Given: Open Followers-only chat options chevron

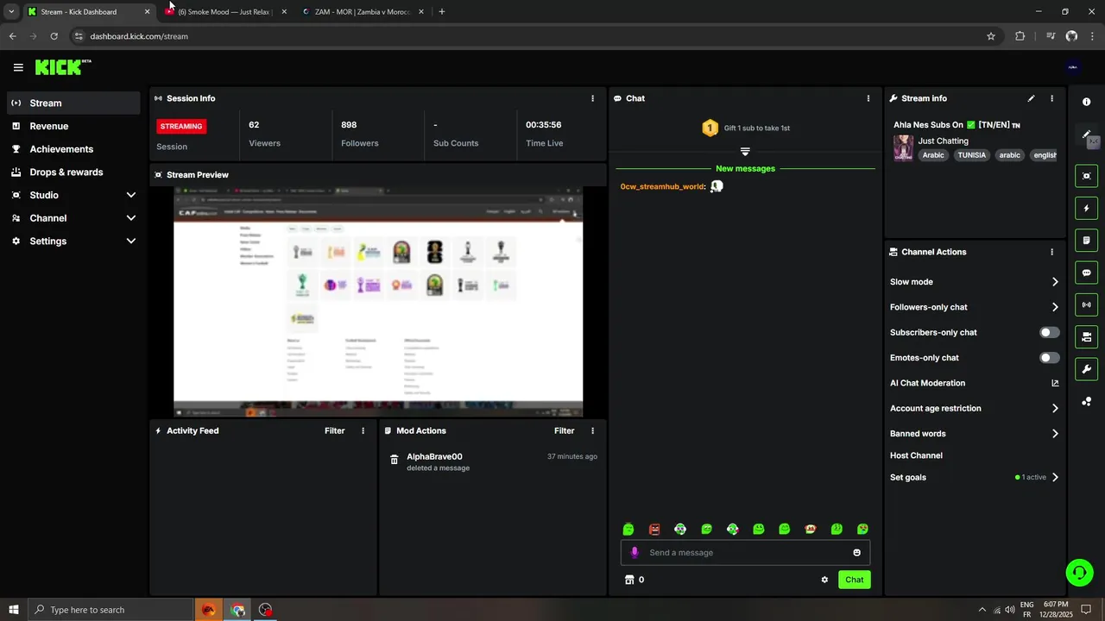Looking at the screenshot, I should [x=1054, y=307].
